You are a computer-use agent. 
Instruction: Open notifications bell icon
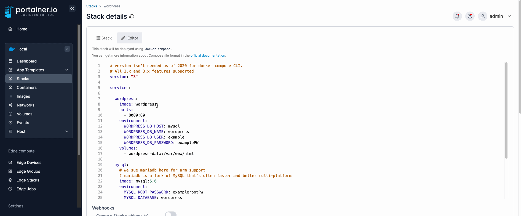tap(457, 16)
